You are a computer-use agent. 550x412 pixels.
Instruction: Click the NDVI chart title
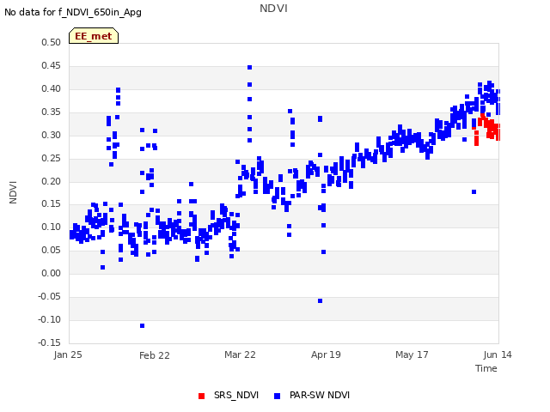point(273,8)
